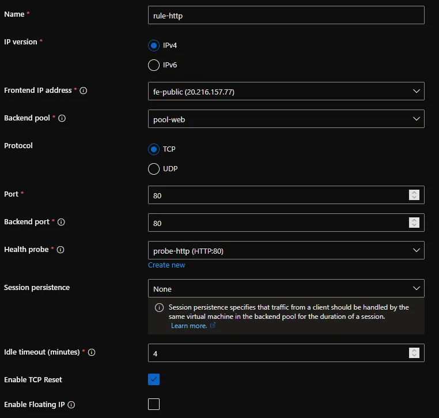Click the external link icon after Learn more
Image resolution: width=439 pixels, height=418 pixels.
pyautogui.click(x=213, y=325)
